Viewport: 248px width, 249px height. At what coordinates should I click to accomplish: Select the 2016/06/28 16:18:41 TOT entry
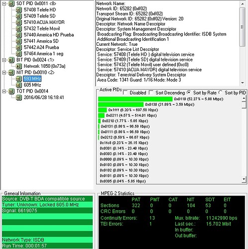pyautogui.click(x=44, y=98)
